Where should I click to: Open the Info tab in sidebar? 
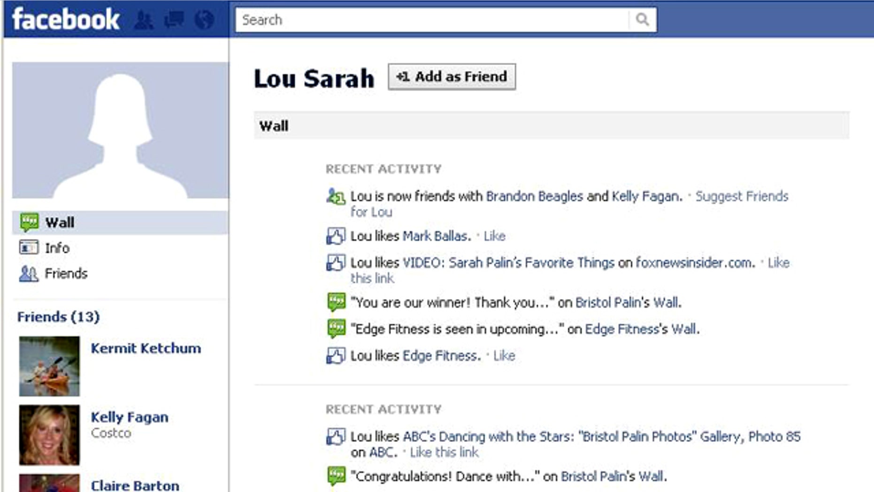tap(57, 248)
